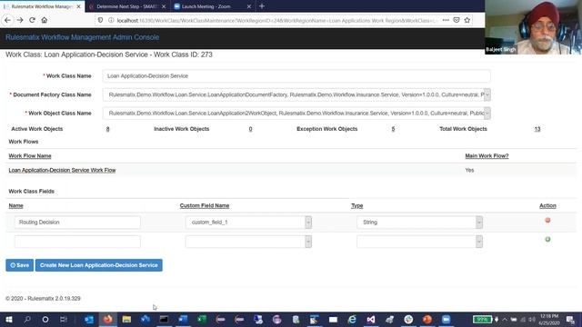Screen dimensions: 582x327
Task: Click Exception Work Objects count 5
Action: click(x=393, y=129)
